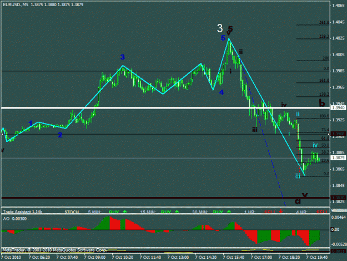The height and width of the screenshot is (261, 347).
Task: Click the 76.4 Fibonacci level label
Action: pyautogui.click(x=325, y=130)
